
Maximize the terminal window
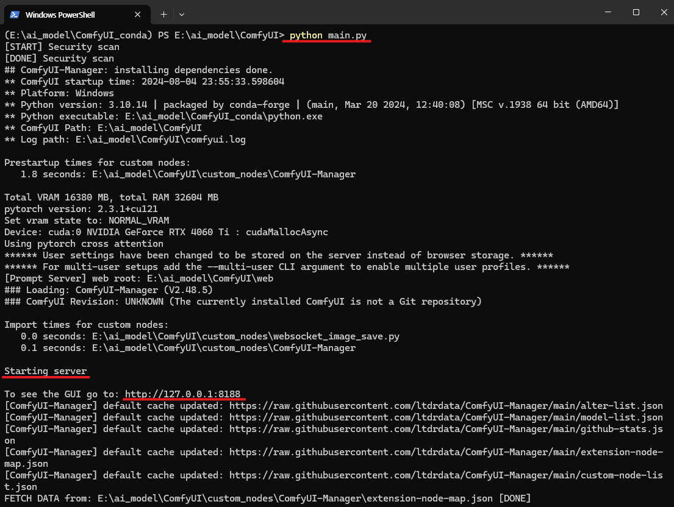(636, 12)
